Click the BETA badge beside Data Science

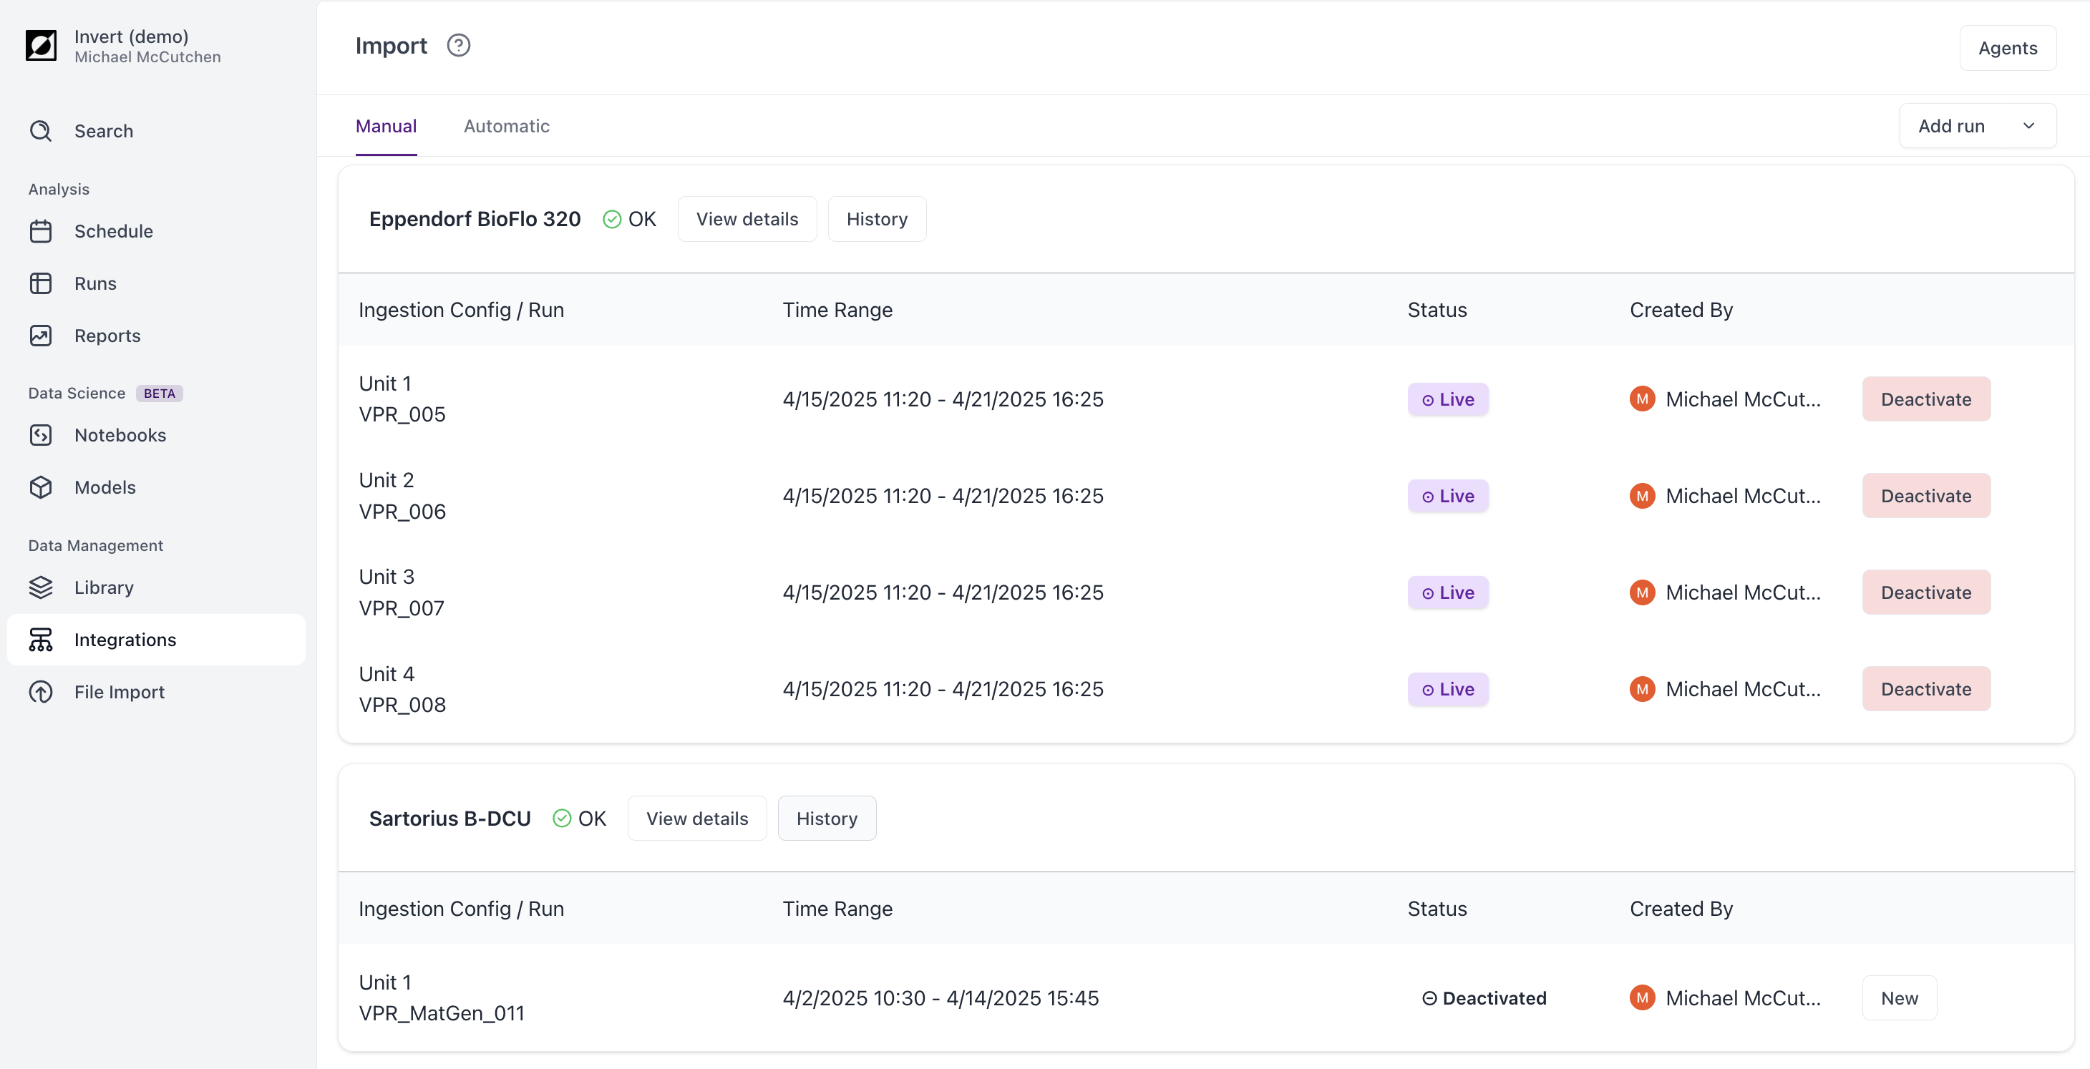pyautogui.click(x=159, y=394)
